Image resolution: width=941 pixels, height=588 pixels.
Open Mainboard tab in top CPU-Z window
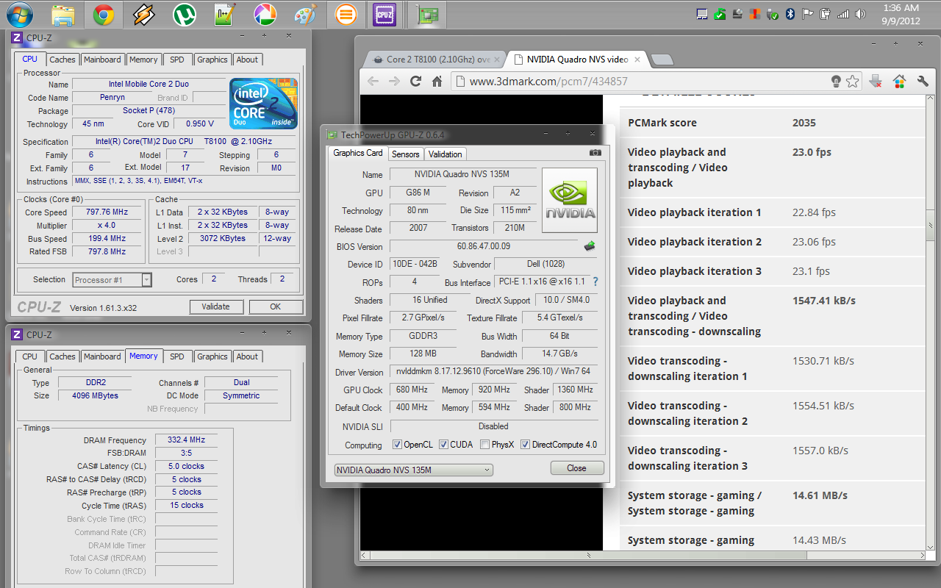pyautogui.click(x=102, y=60)
